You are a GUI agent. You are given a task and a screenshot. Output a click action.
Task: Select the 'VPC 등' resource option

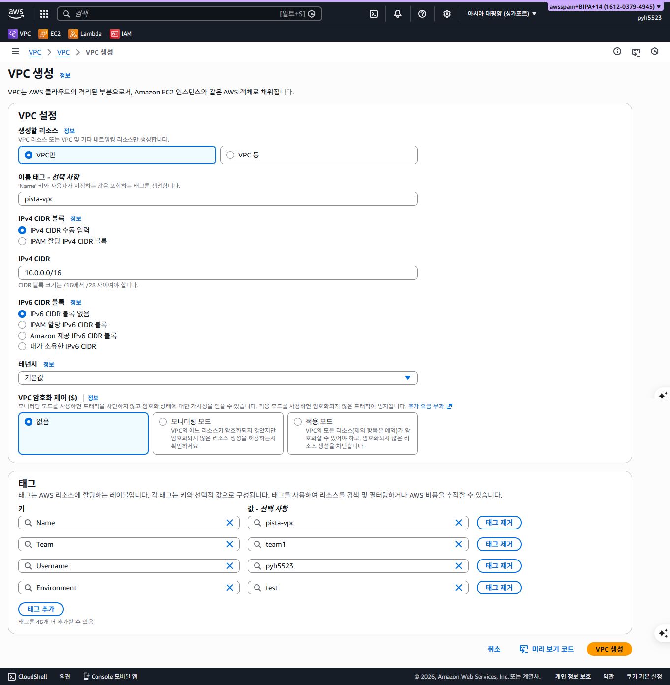[319, 155]
